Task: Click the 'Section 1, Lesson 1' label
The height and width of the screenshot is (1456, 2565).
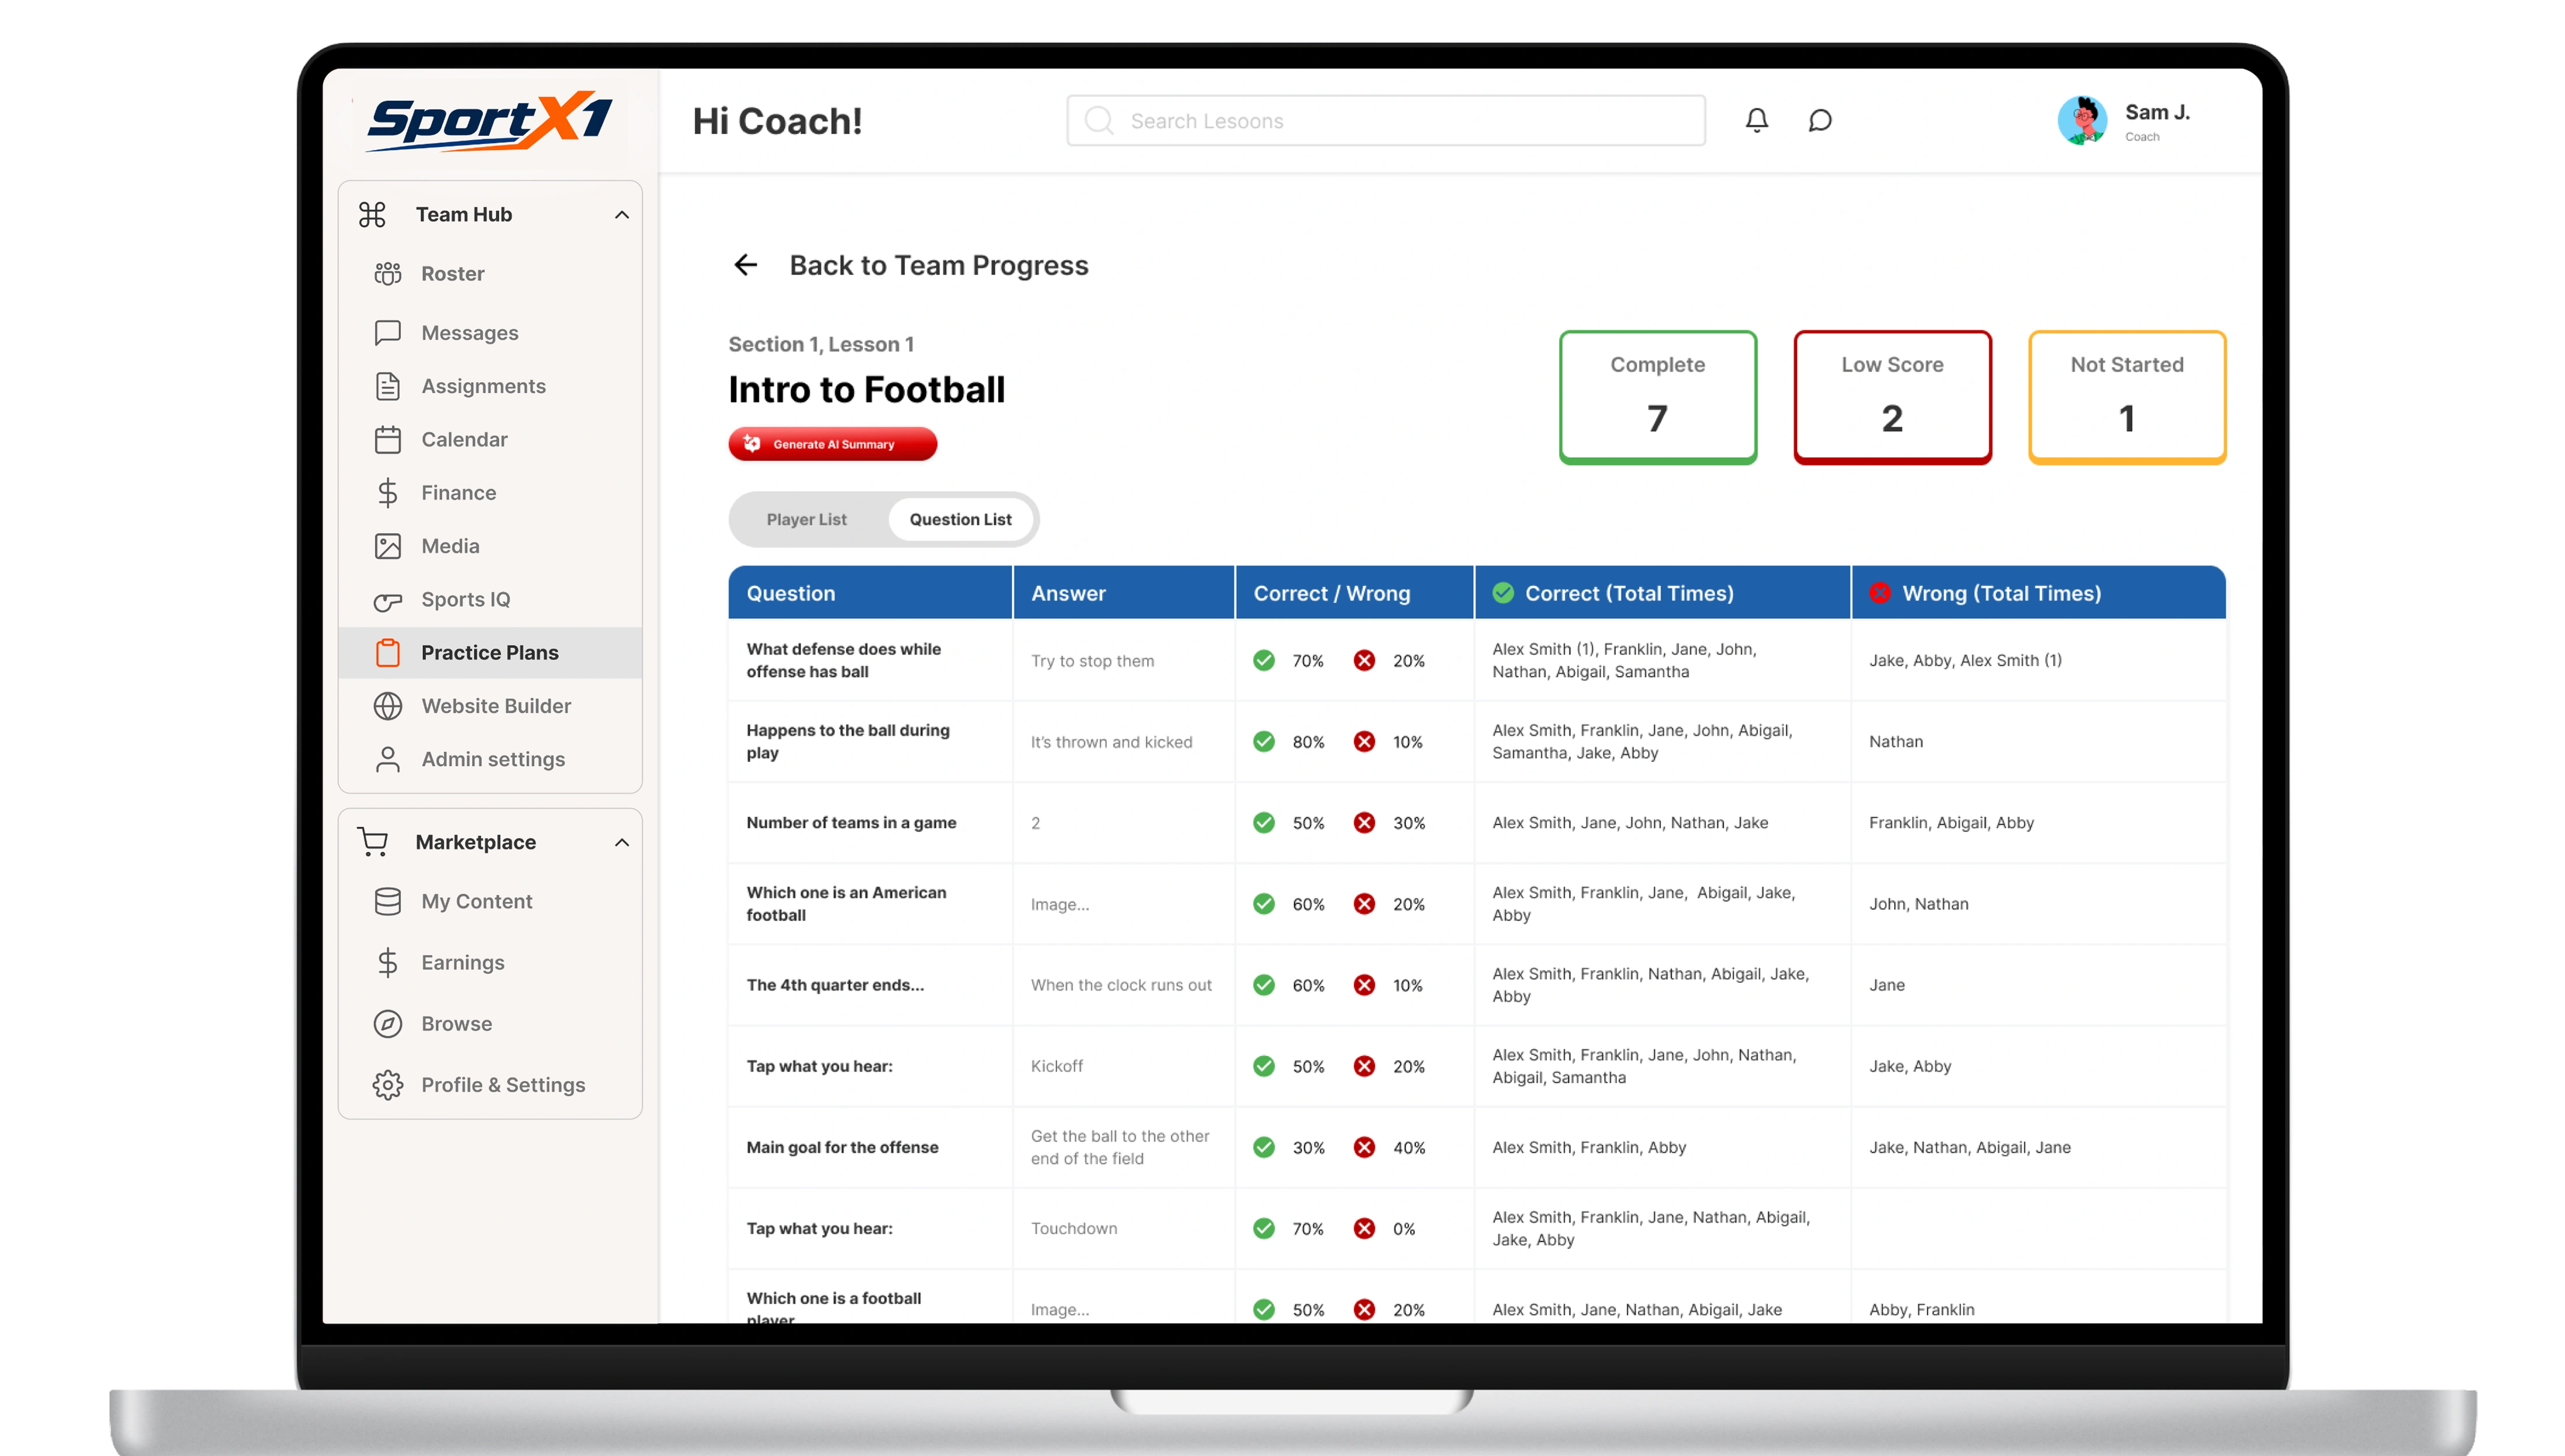Action: (821, 344)
